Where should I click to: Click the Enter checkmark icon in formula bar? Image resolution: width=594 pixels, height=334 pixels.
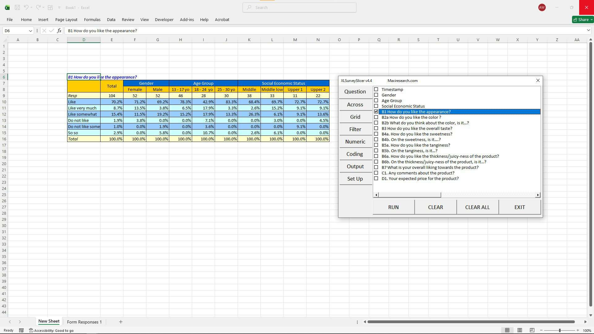[52, 31]
